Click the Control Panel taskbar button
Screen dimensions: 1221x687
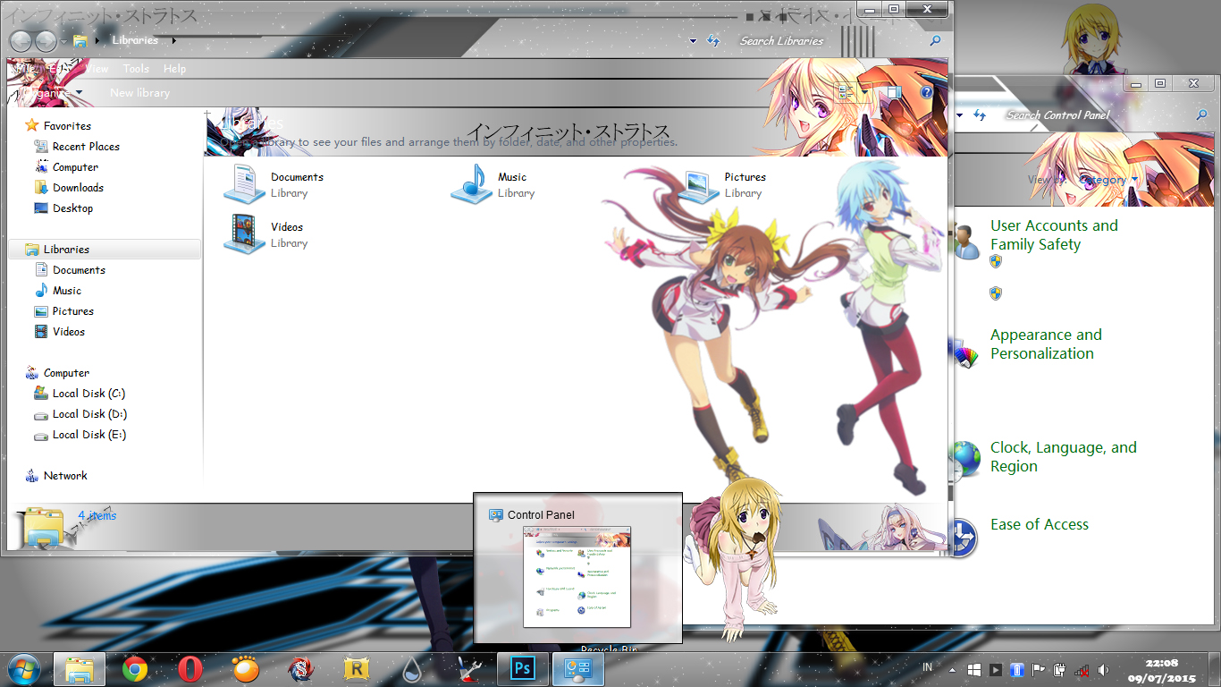[578, 669]
